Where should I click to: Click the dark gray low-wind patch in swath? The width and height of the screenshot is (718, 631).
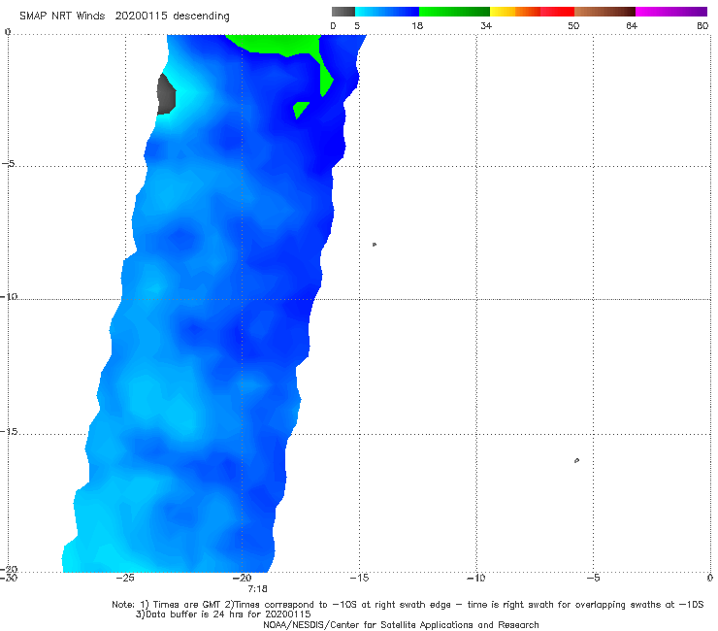click(166, 94)
